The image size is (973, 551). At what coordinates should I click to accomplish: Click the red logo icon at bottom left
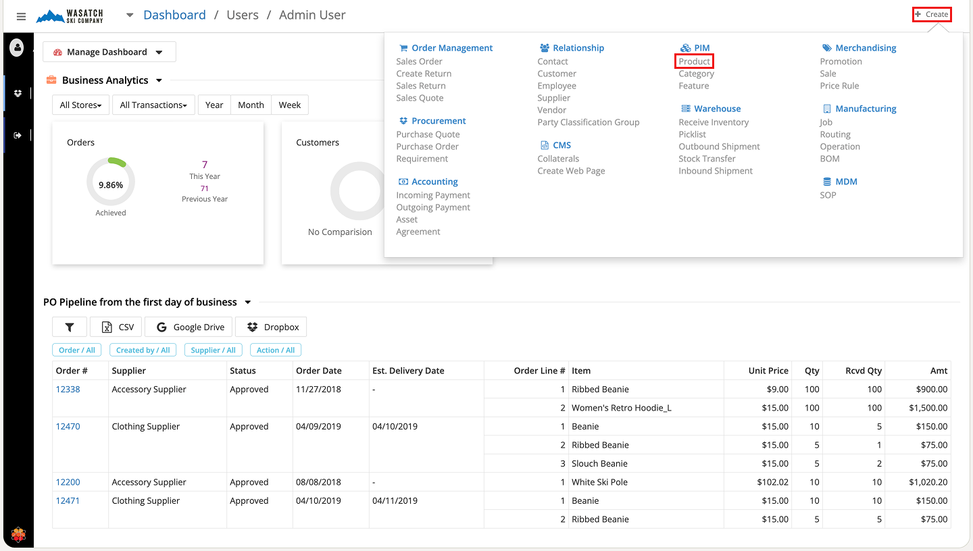(x=18, y=535)
